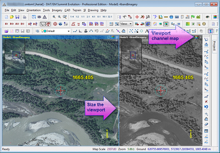The image size is (220, 153).
Task: Open the Project side tab
Action: (x=214, y=46)
